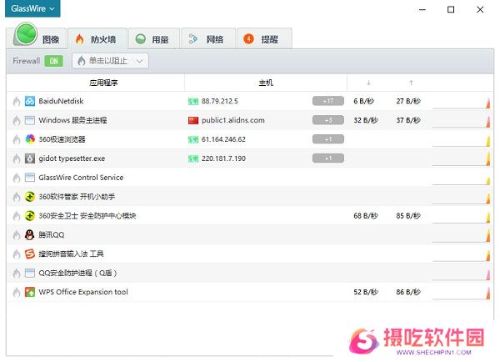Image resolution: width=500 pixels, height=362 pixels.
Task: Select the 68 B/秒 download value
Action: tap(366, 216)
